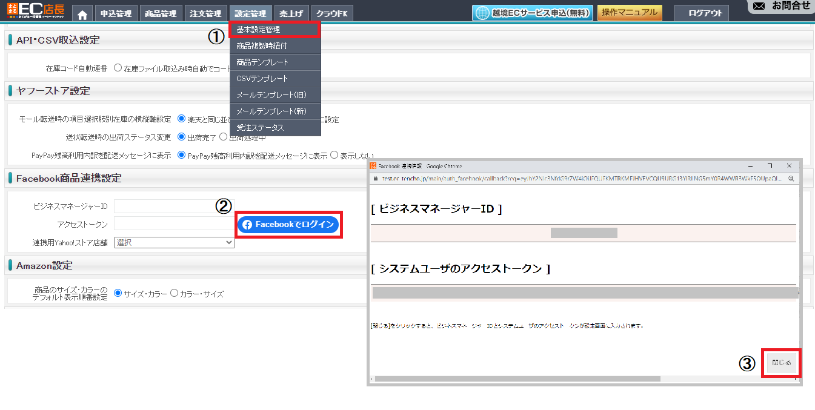Screen dimensions: 815x410
Task: Open the 操作マニュアル button
Action: 630,13
